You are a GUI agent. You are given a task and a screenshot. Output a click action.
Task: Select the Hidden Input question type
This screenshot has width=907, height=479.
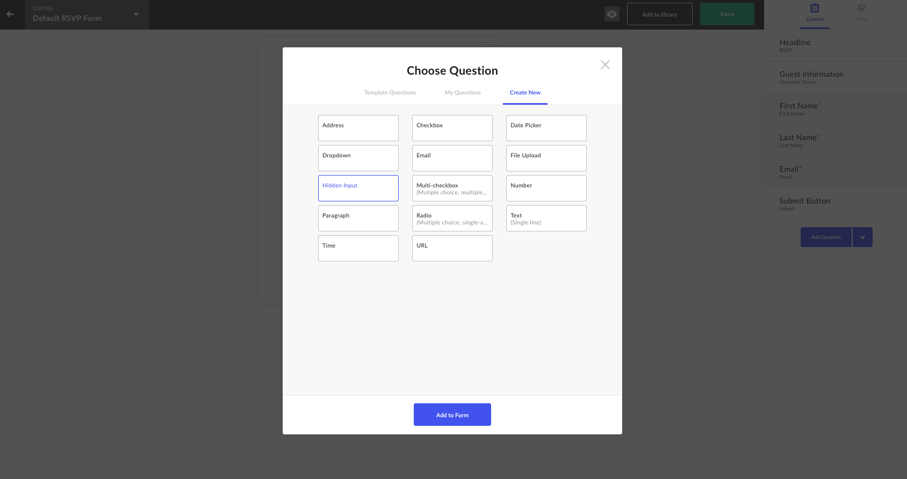[x=358, y=188]
